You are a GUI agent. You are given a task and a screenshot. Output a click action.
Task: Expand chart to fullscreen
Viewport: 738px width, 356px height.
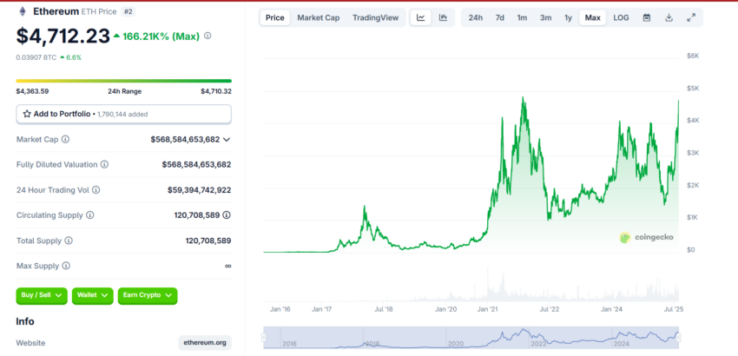[x=691, y=18]
